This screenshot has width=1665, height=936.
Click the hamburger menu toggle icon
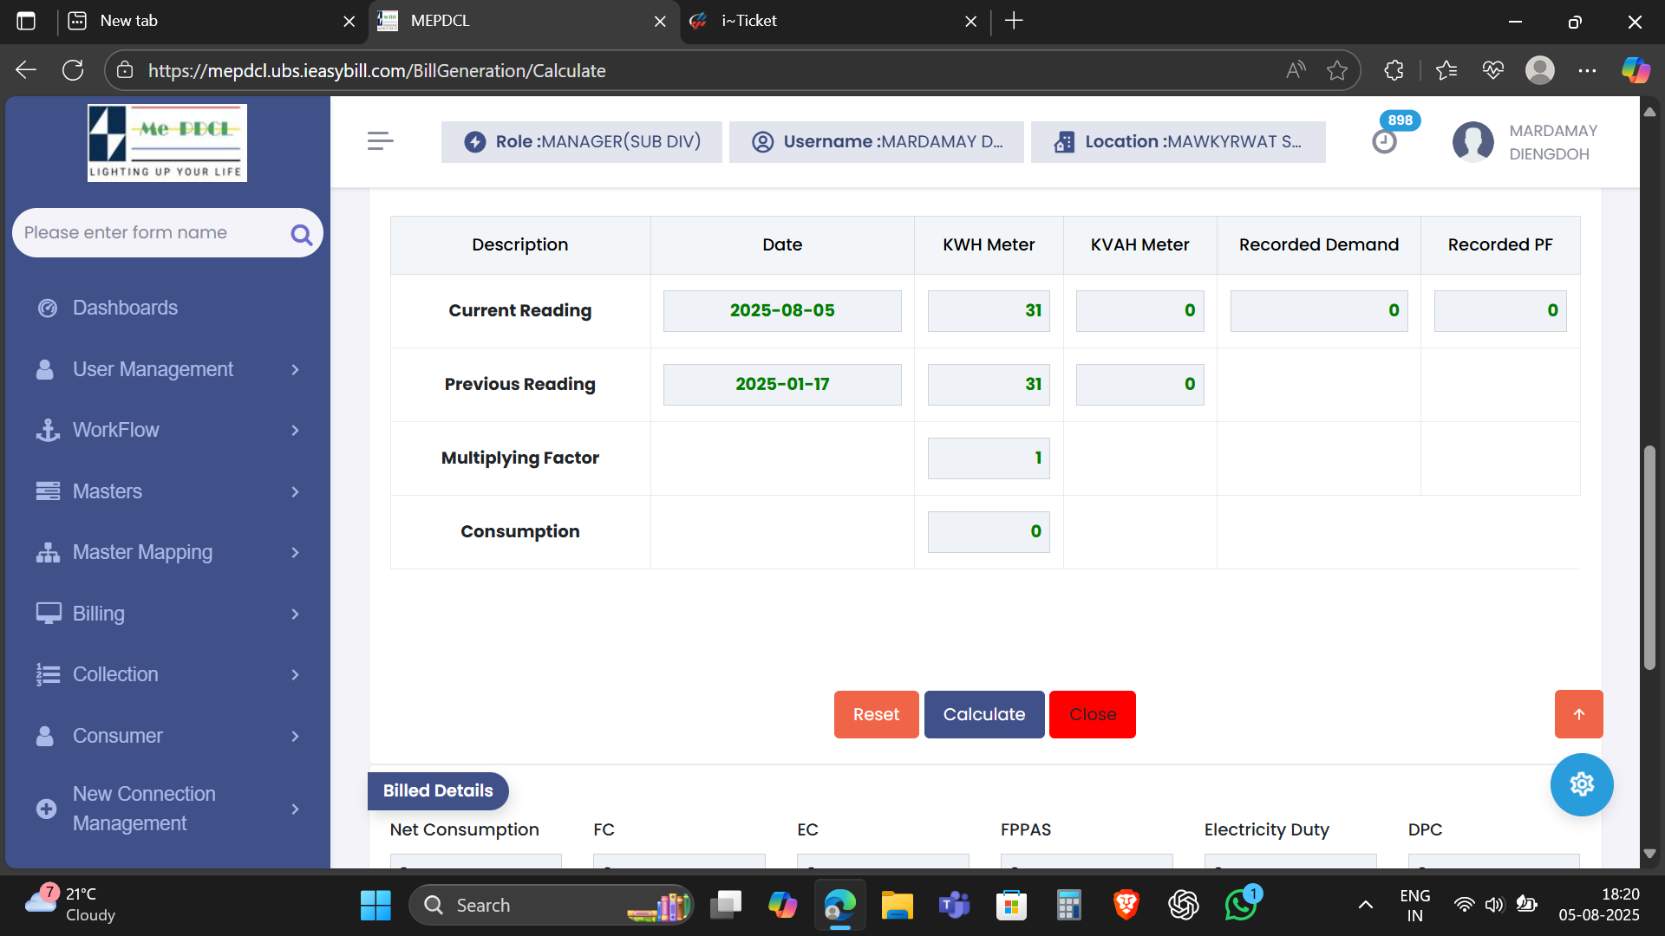coord(380,141)
